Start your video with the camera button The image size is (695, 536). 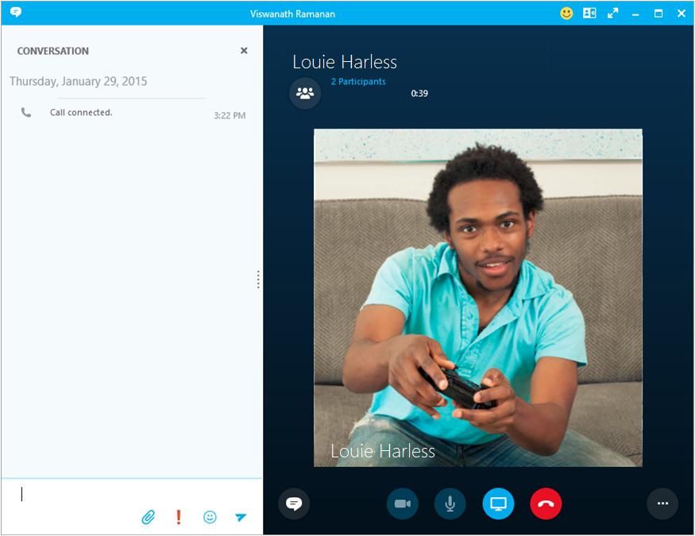pos(402,503)
